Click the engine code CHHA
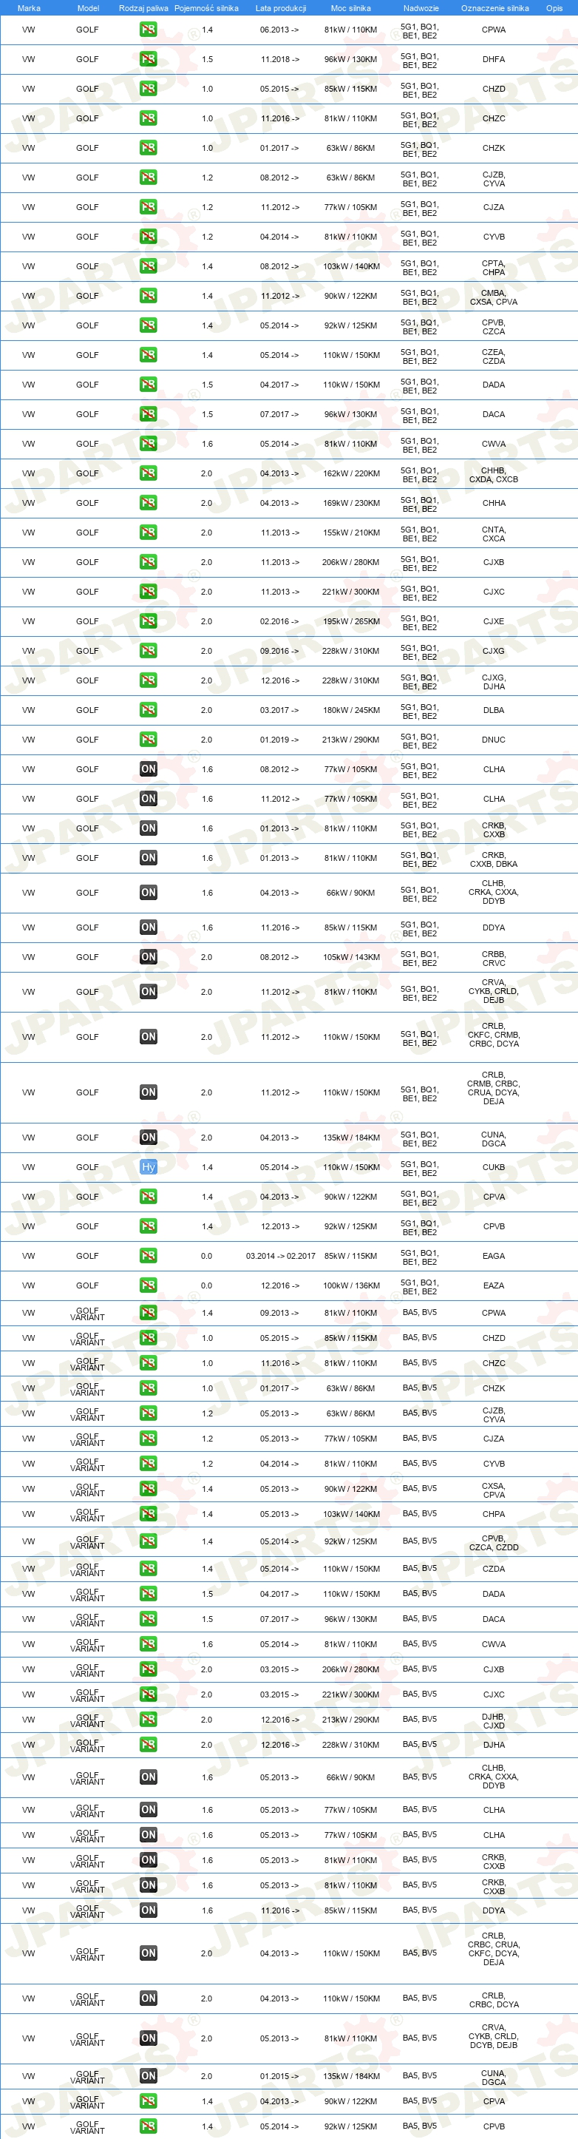 click(x=494, y=503)
